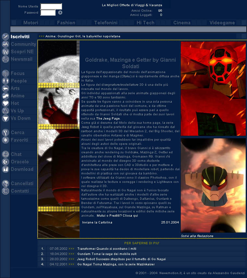
Task: Click the copyright icon beside Contatti
Action: coord(6,191)
